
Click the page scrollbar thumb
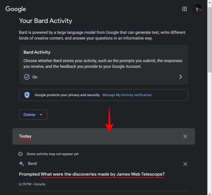(210, 40)
